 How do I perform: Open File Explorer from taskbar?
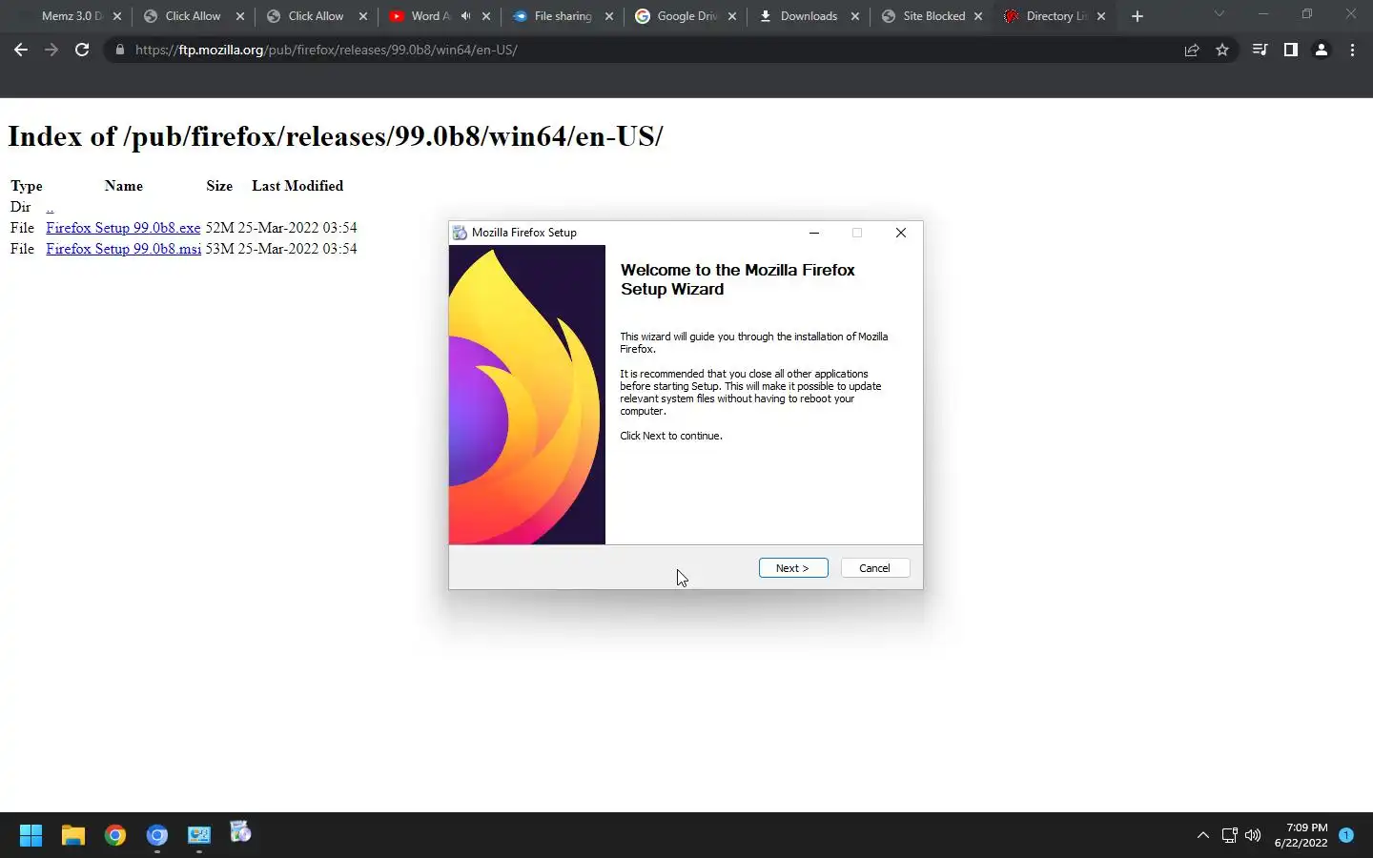coord(73,835)
